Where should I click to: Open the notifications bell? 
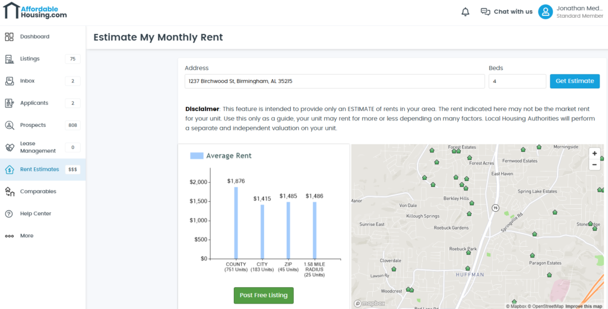click(465, 12)
